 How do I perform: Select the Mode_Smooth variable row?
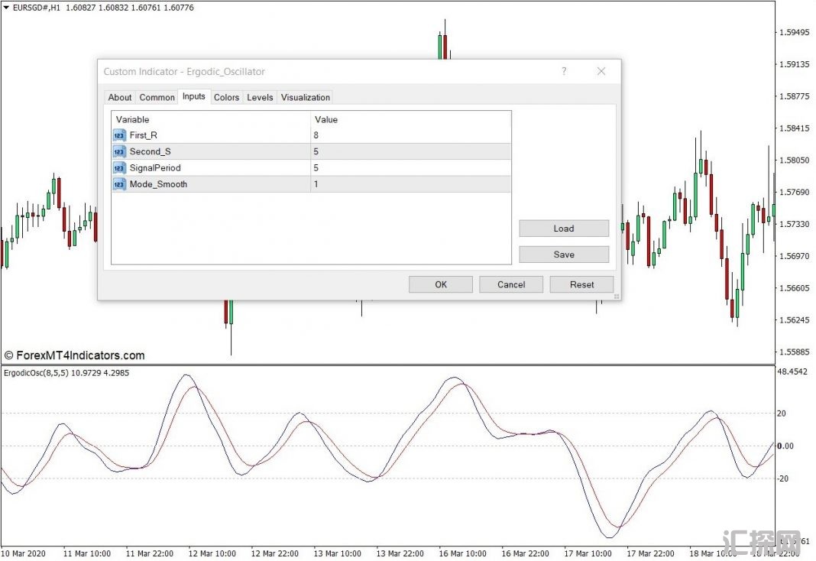[311, 184]
